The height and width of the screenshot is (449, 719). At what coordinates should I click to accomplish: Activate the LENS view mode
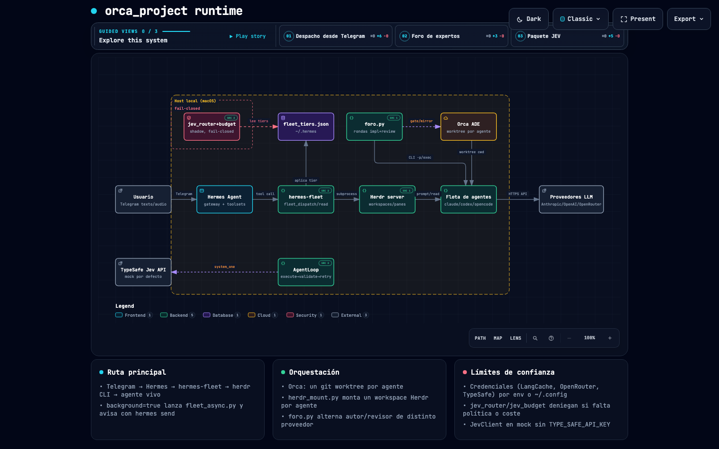coord(516,338)
